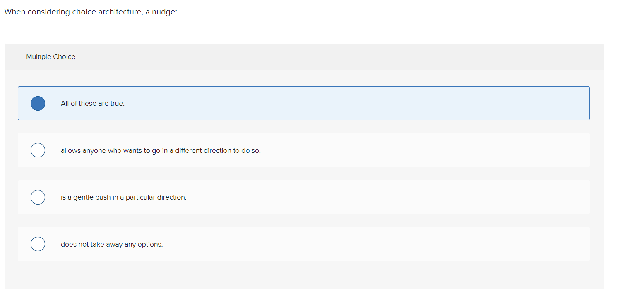
Task: Click the word 'nudge' in the question
Action: coord(163,12)
